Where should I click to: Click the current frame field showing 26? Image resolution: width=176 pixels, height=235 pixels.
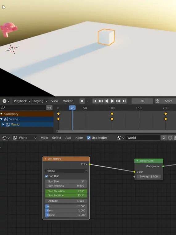(x=142, y=101)
